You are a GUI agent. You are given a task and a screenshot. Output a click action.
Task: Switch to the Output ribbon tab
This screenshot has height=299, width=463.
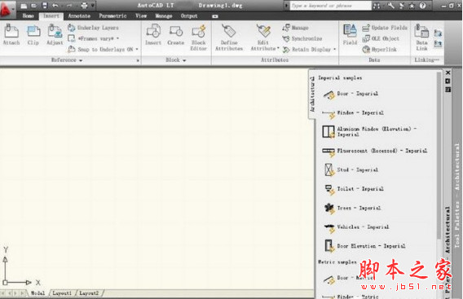tap(189, 16)
